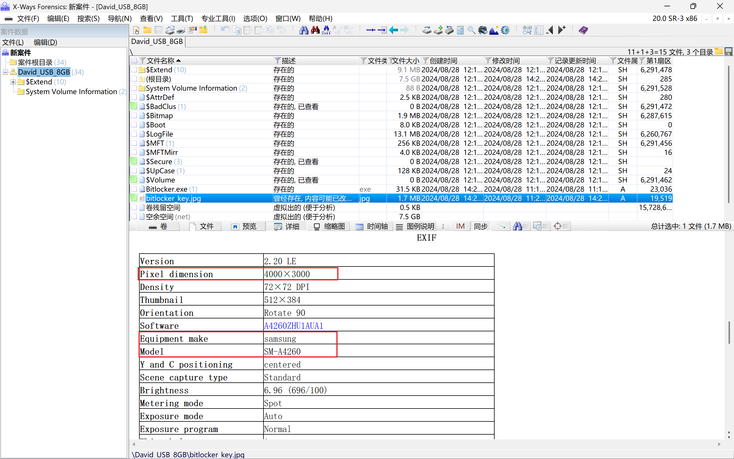This screenshot has width=734, height=459.
Task: Toggle the checkbox for $MFT row
Action: [134, 143]
